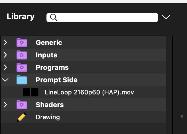187x134 pixels.
Task: Click the LineLoop movie thumbnail
Action: (31, 92)
